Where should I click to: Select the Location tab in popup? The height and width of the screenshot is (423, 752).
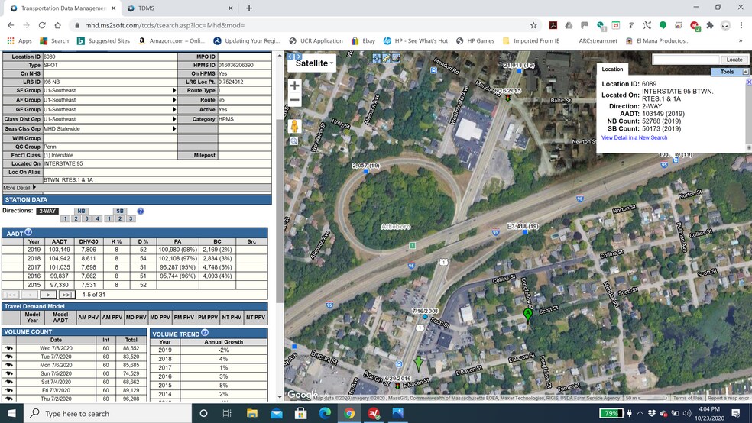tap(612, 69)
